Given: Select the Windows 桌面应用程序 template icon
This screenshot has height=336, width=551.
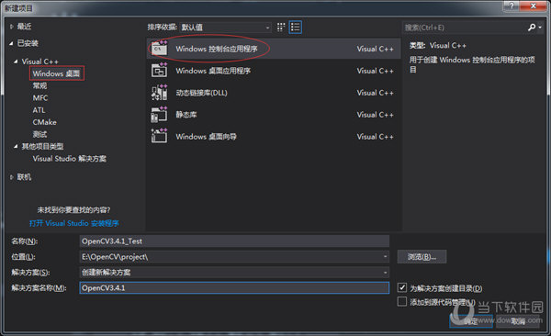Looking at the screenshot, I should tap(159, 71).
